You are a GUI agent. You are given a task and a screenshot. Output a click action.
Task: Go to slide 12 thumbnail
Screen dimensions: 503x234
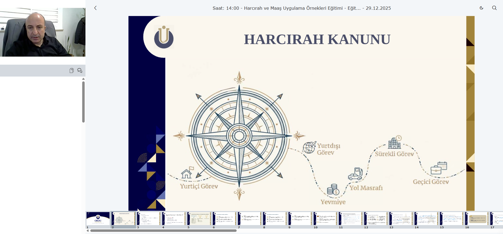click(376, 219)
